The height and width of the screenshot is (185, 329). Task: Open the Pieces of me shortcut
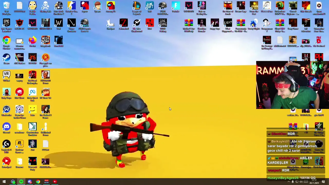[x=267, y=7]
